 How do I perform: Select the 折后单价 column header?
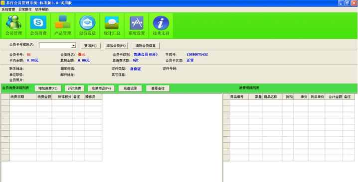point(317,97)
